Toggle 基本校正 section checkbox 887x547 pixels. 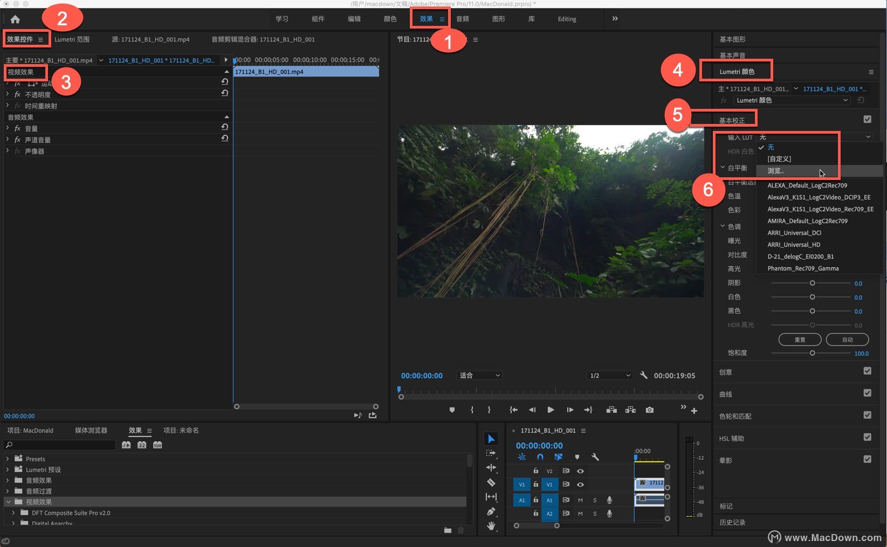point(867,119)
